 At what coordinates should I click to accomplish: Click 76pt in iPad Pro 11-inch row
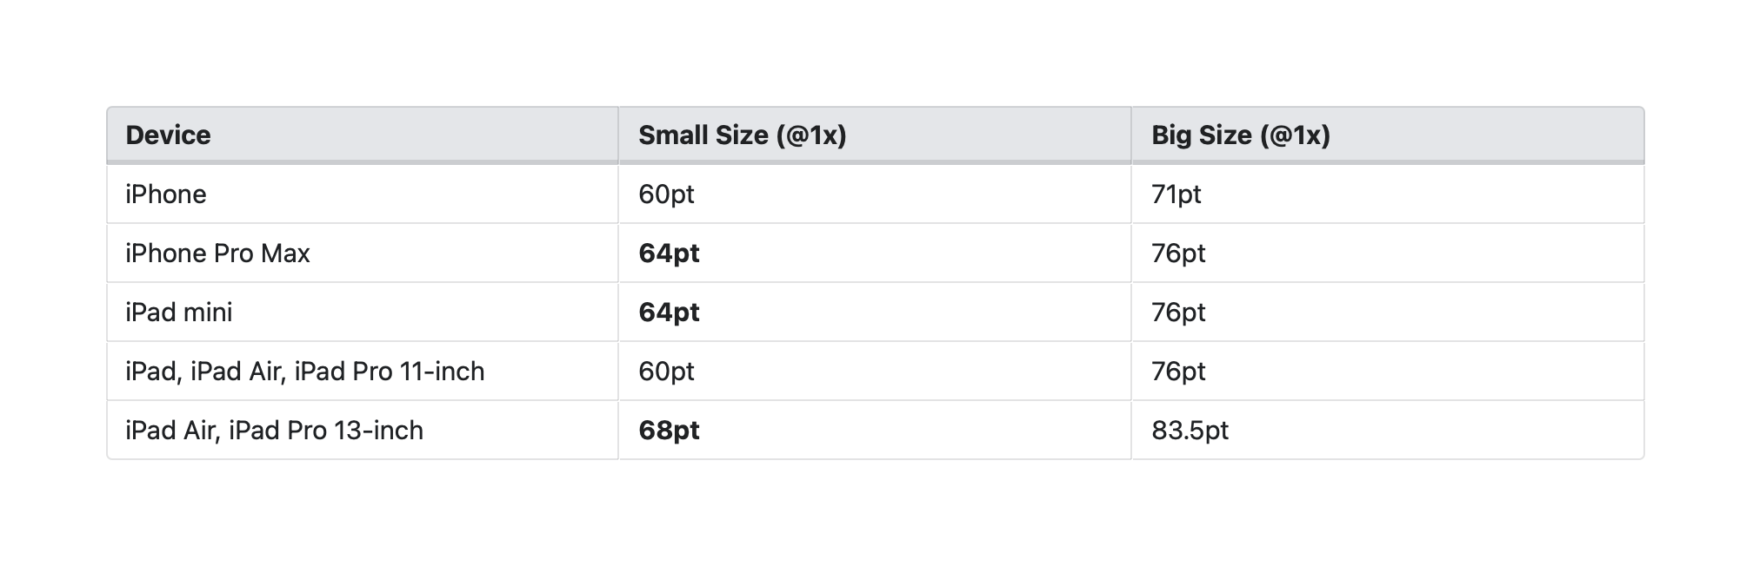(x=1178, y=372)
